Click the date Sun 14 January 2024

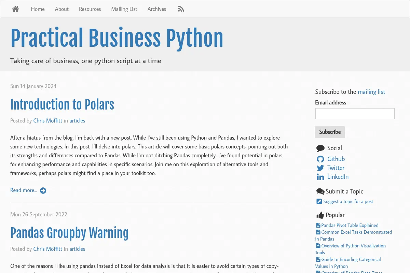coord(33,86)
